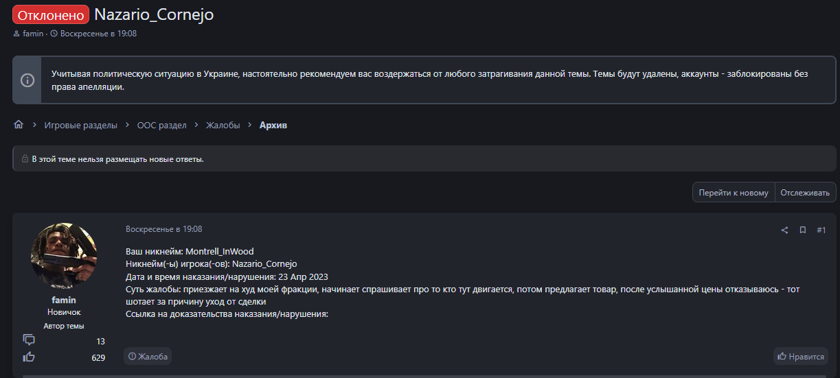Click thread author famin in header
This screenshot has height=378, width=840.
click(x=33, y=34)
